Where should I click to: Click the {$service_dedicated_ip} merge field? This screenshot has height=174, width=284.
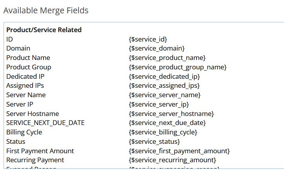(x=164, y=76)
